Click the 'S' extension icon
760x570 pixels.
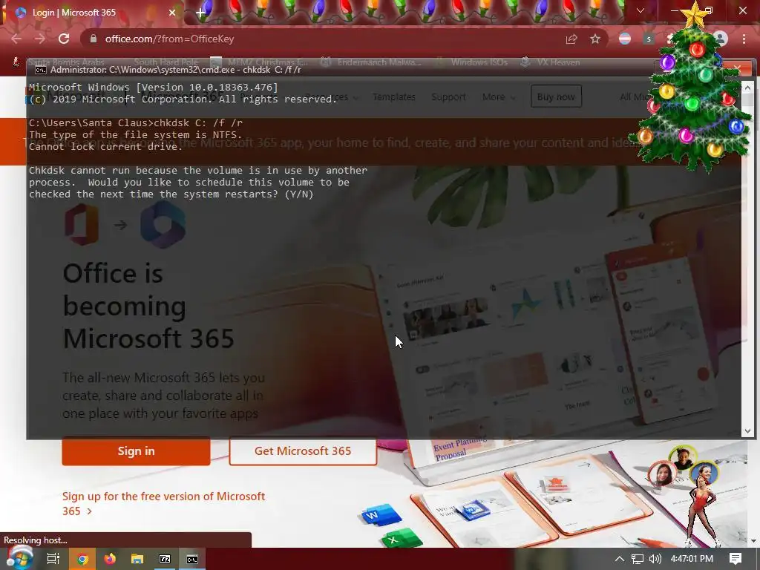[649, 39]
